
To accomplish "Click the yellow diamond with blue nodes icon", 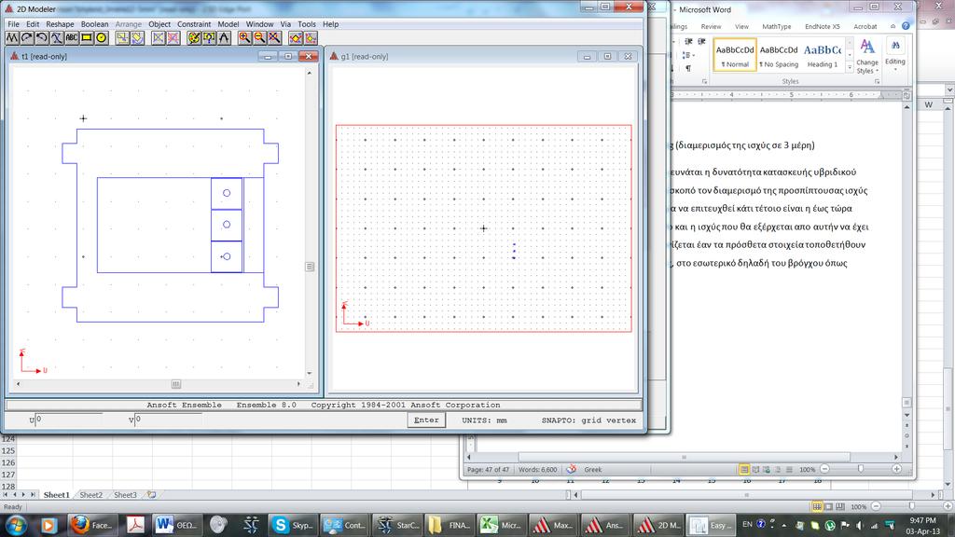I will [x=296, y=37].
